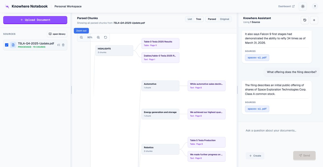Click the left panel resize handle
Viewport: 323px width, 167px height.
(x=71, y=90)
